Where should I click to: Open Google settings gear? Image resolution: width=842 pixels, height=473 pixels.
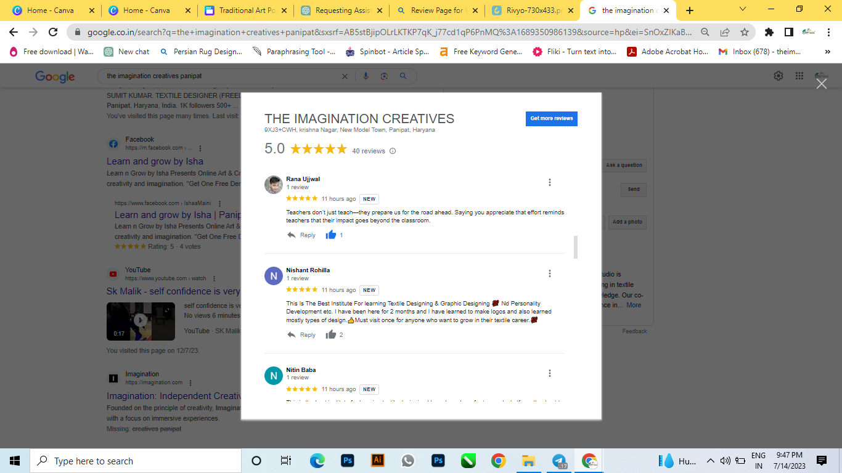[x=779, y=76]
